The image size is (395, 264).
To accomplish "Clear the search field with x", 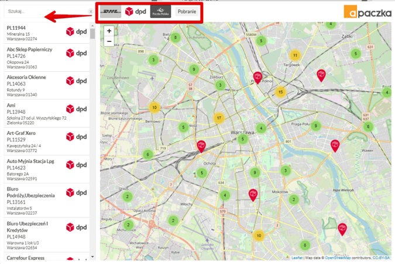I will 91,11.
